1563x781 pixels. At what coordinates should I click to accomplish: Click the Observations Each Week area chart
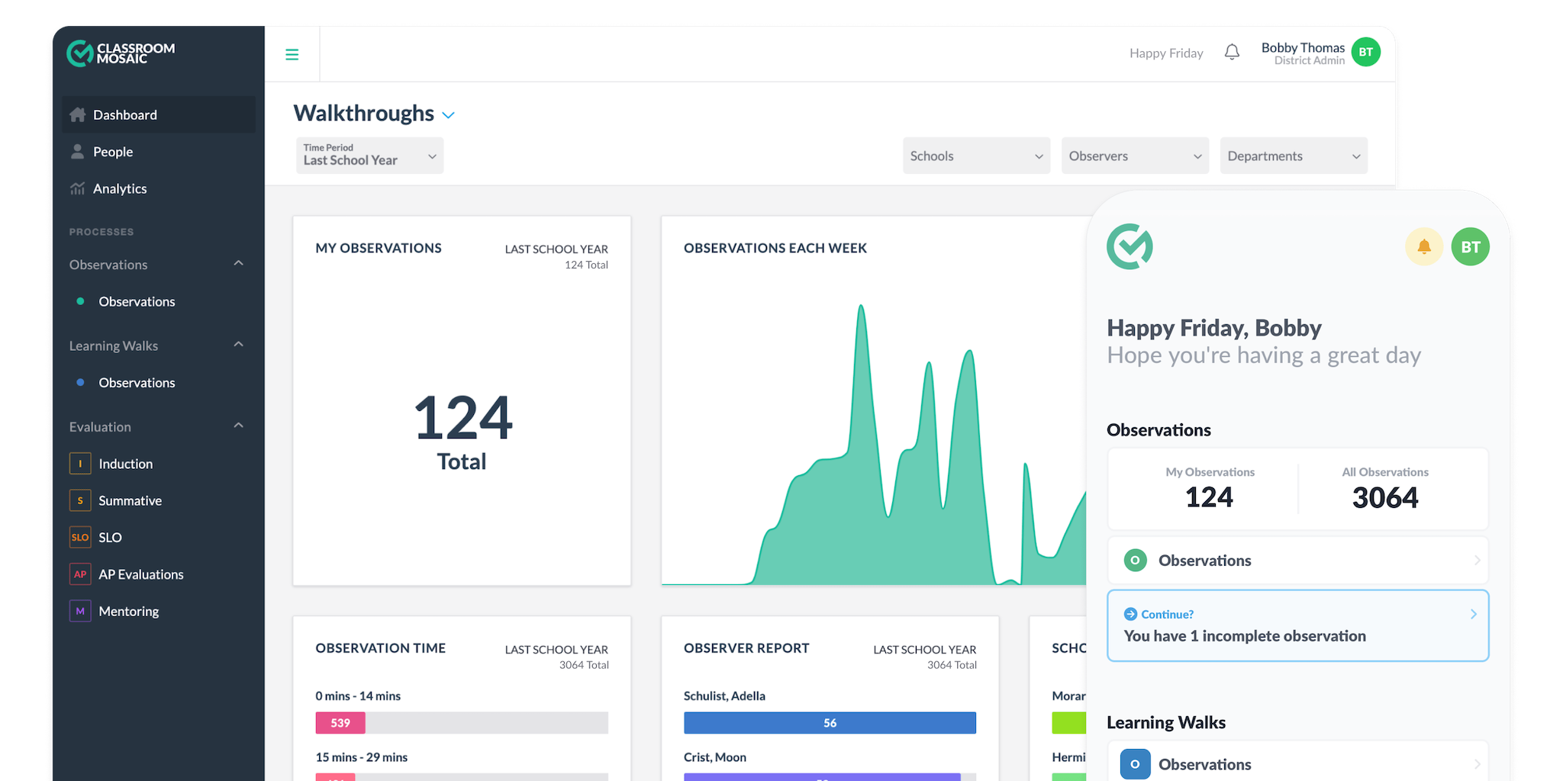tap(874, 445)
